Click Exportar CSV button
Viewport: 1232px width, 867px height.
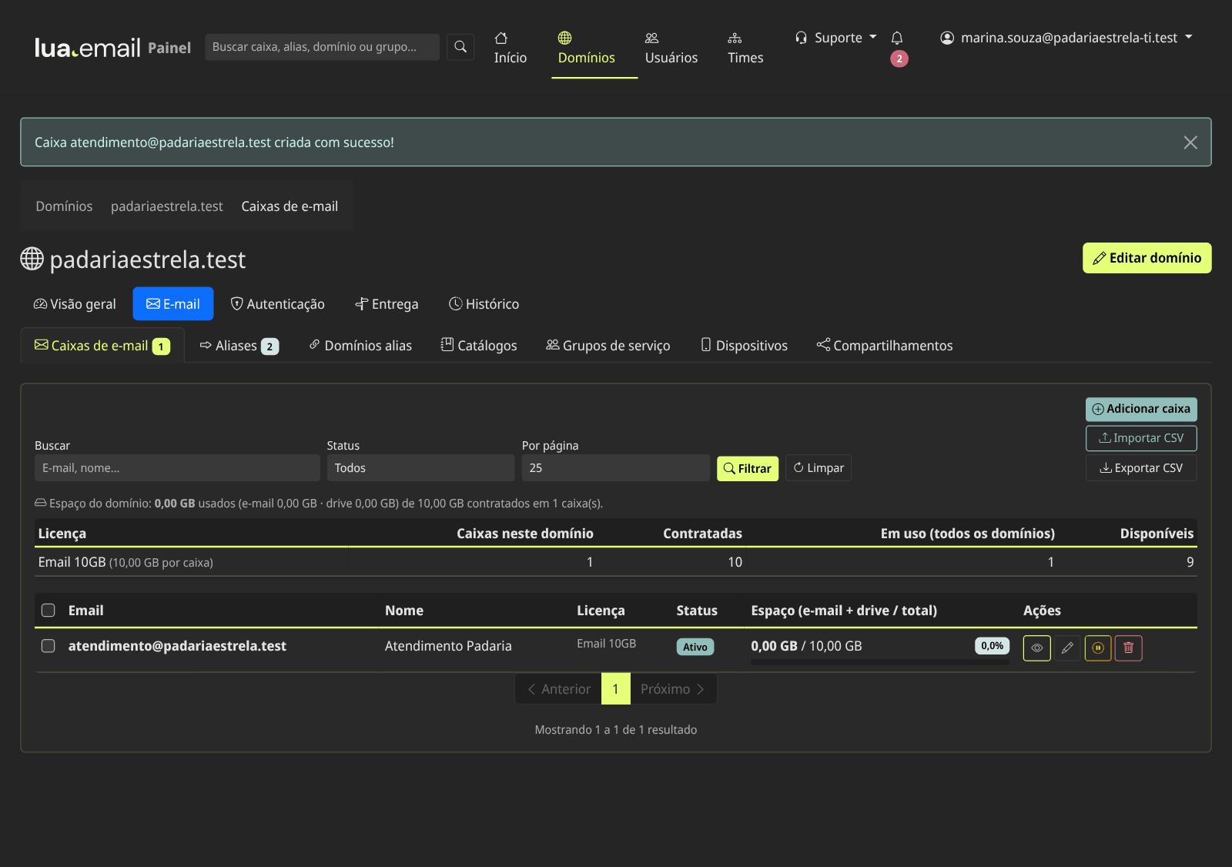(1141, 468)
